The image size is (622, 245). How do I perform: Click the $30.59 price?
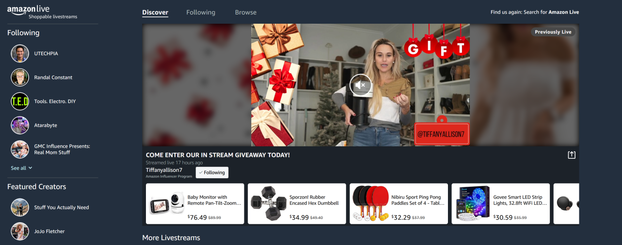tap(503, 217)
